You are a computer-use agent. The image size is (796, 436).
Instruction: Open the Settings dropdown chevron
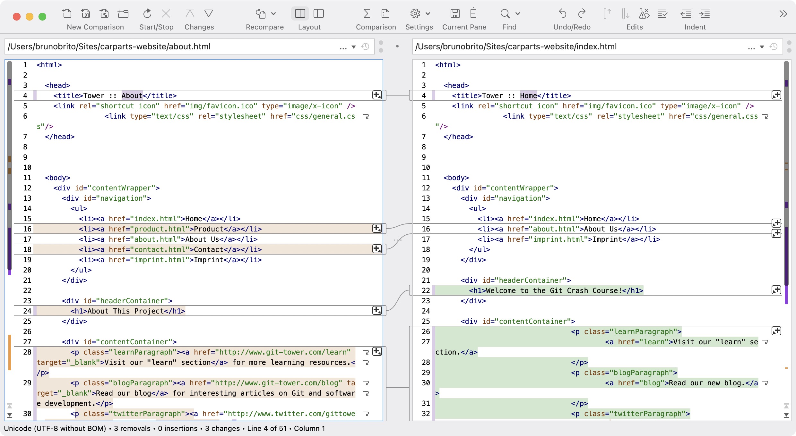click(428, 14)
